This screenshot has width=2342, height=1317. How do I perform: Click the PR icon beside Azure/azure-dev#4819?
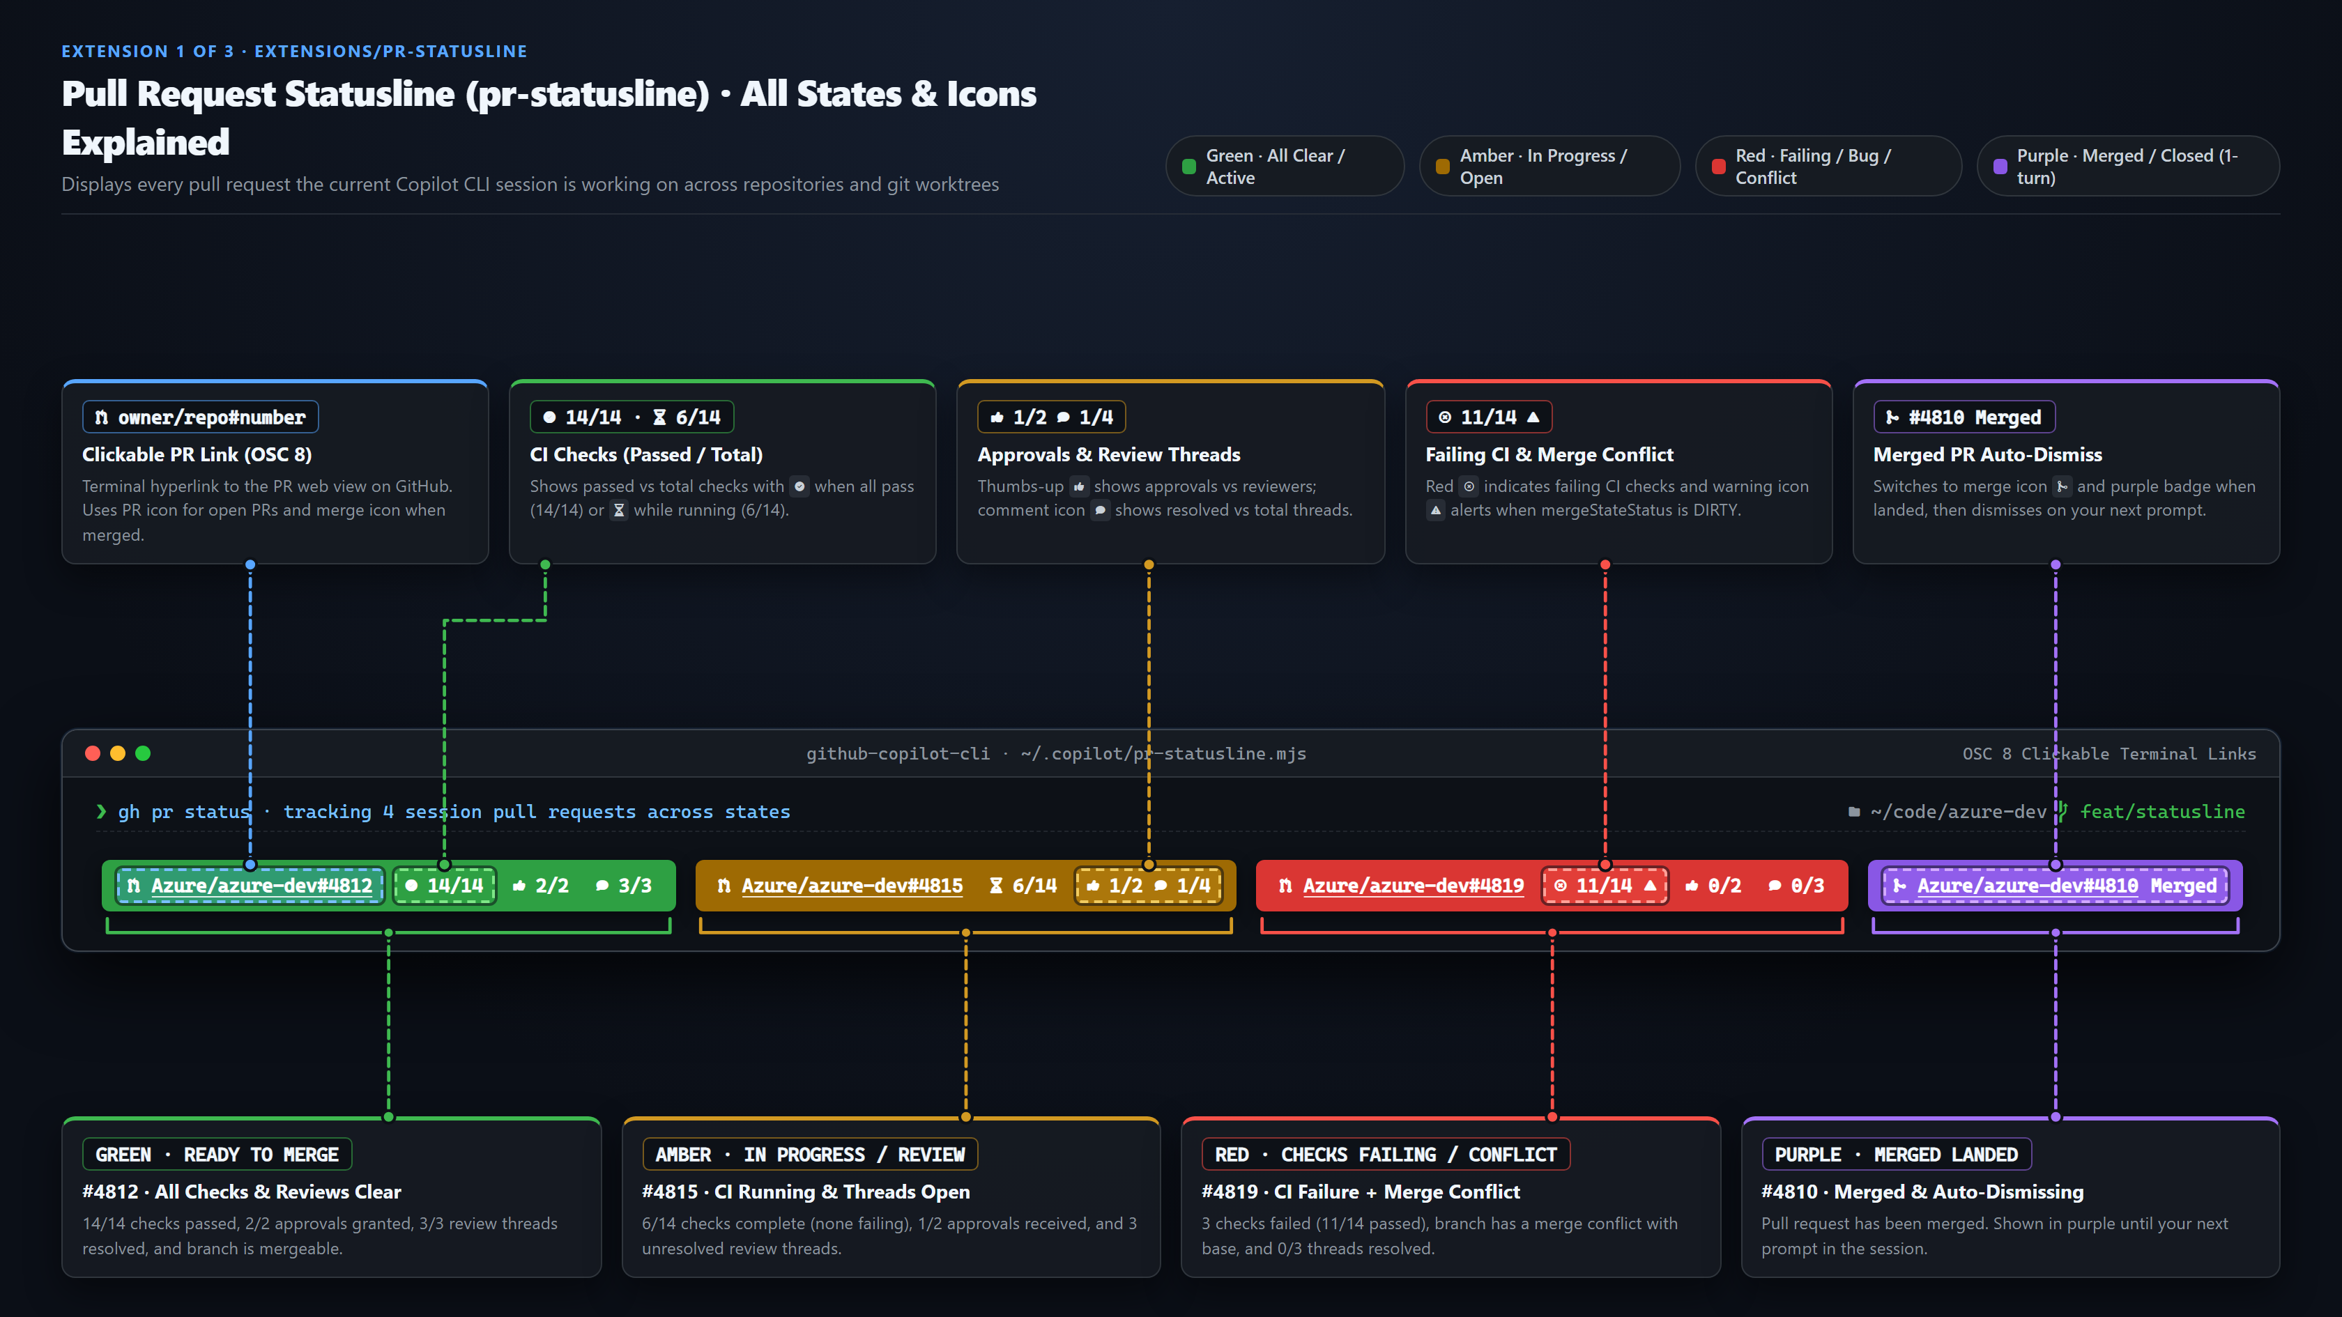(x=1285, y=885)
